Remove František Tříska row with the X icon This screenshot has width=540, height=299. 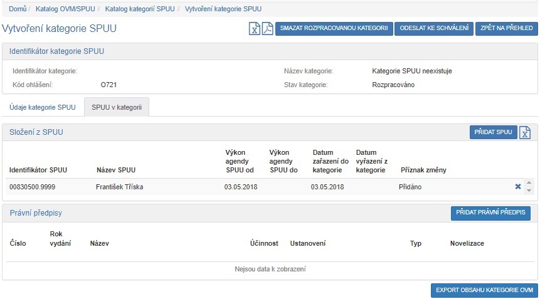point(518,187)
